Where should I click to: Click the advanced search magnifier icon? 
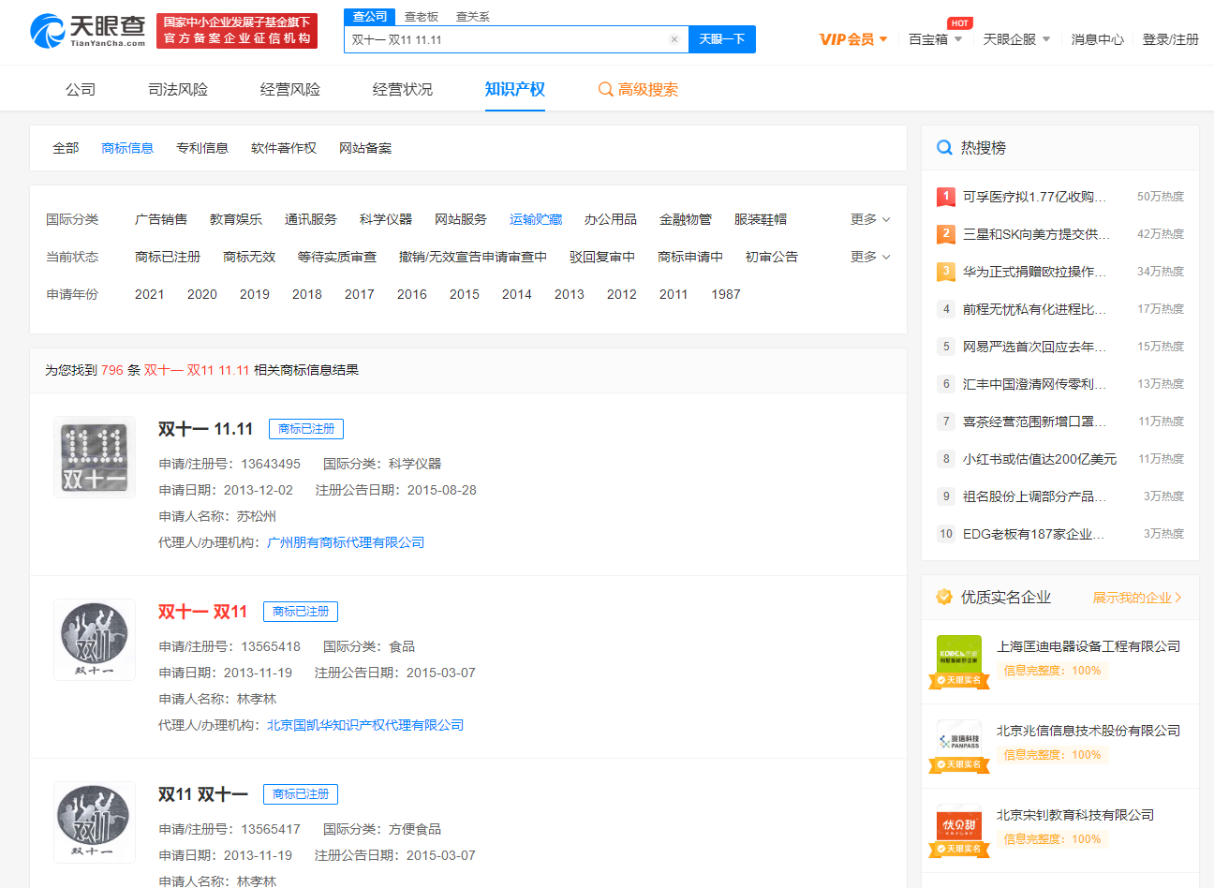(606, 89)
